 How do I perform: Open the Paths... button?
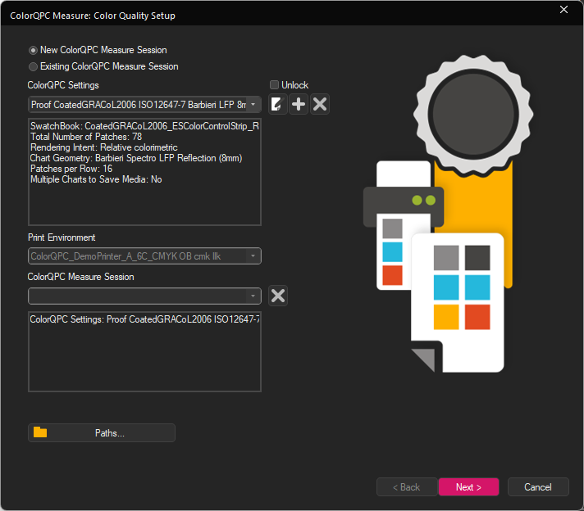coord(102,433)
